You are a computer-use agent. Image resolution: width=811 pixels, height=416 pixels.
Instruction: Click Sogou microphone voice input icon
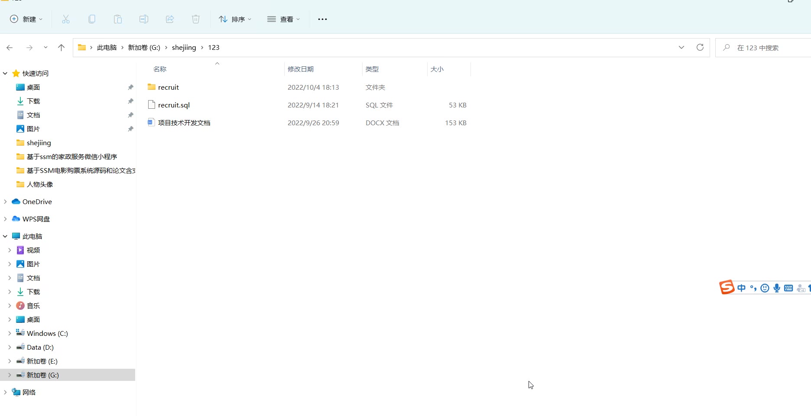777,288
